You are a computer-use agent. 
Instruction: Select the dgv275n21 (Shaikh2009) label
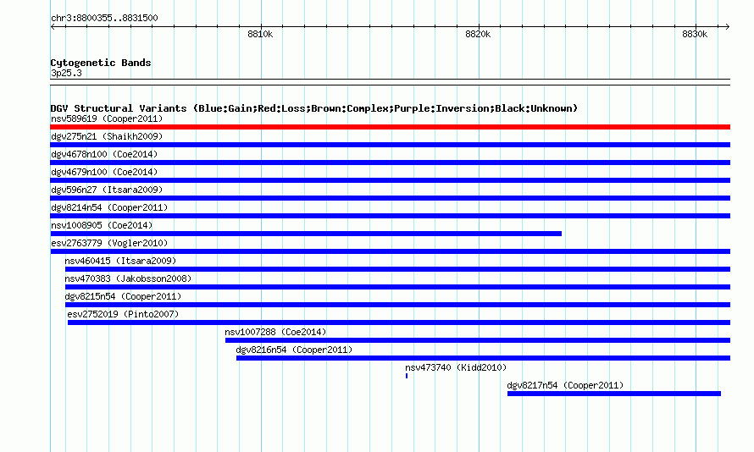[107, 136]
